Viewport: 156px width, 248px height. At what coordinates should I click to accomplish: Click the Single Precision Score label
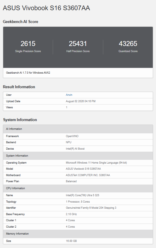(x=28, y=51)
